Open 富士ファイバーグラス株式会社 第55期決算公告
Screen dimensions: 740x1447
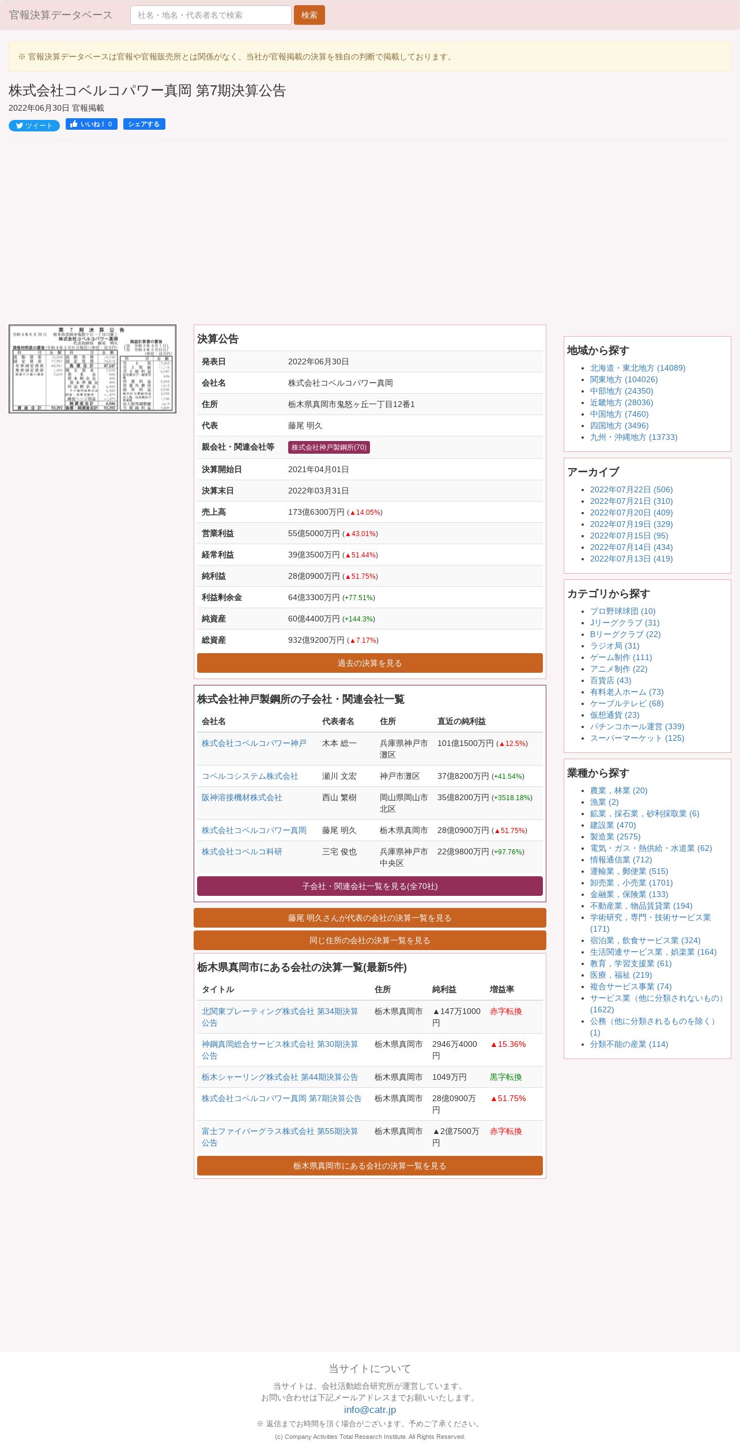[x=280, y=1137]
